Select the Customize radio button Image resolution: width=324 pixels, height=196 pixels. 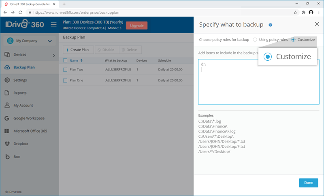pos(294,40)
